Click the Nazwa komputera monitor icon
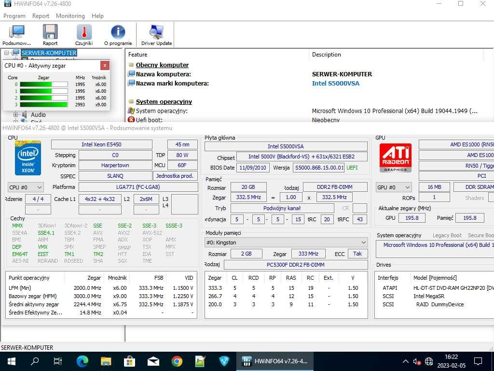The width and height of the screenshot is (494, 371). pyautogui.click(x=131, y=74)
